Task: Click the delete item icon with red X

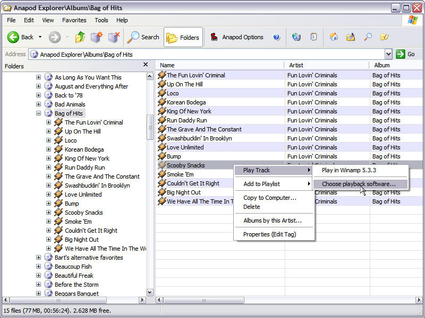Action: 114,37
